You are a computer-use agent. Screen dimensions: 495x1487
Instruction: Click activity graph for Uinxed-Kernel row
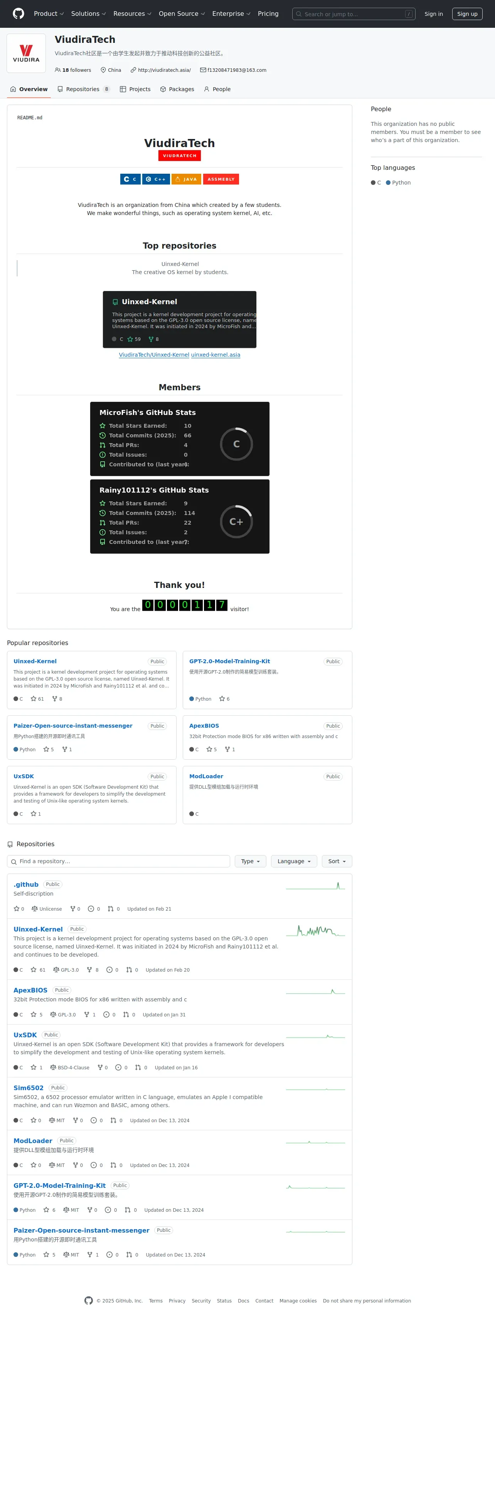coord(316,931)
